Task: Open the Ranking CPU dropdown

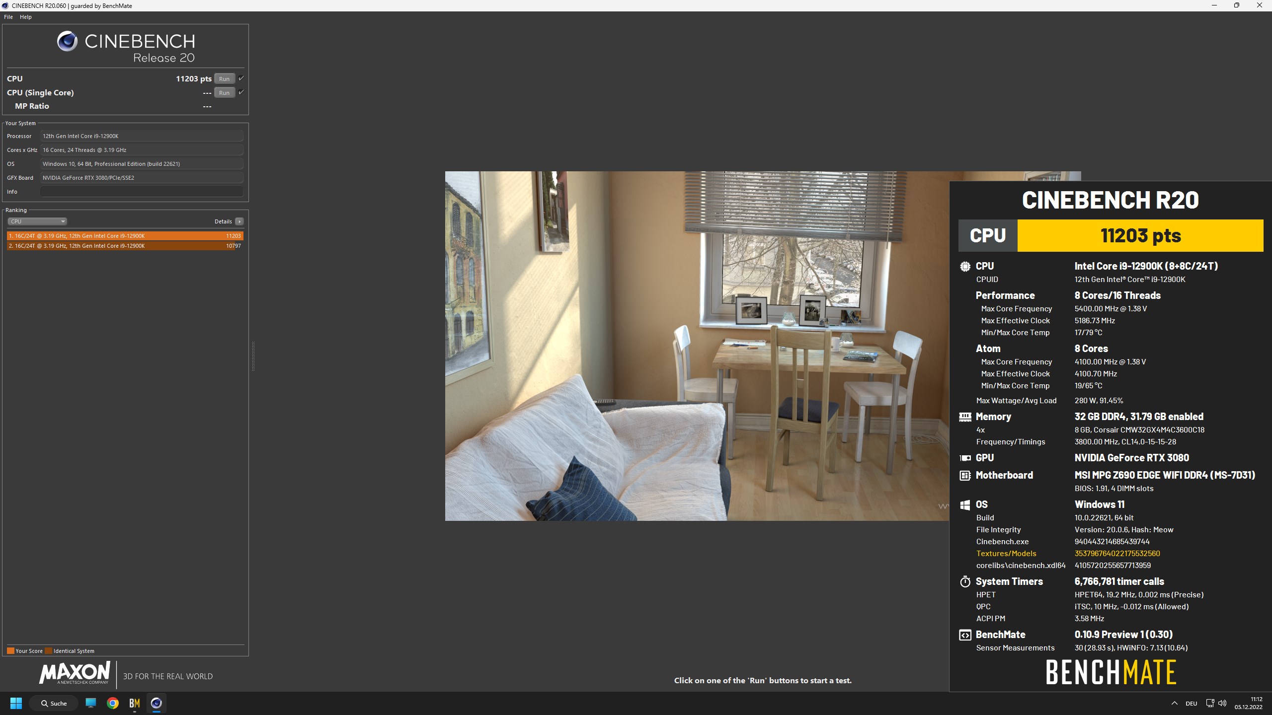Action: [37, 221]
